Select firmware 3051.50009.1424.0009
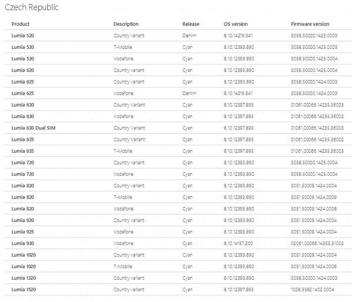The height and width of the screenshot is (302, 352). pyautogui.click(x=313, y=197)
